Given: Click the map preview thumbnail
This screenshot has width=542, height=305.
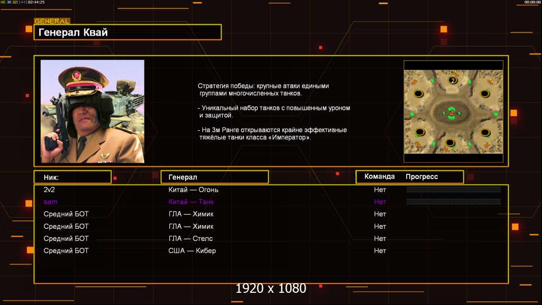Looking at the screenshot, I should click(453, 111).
